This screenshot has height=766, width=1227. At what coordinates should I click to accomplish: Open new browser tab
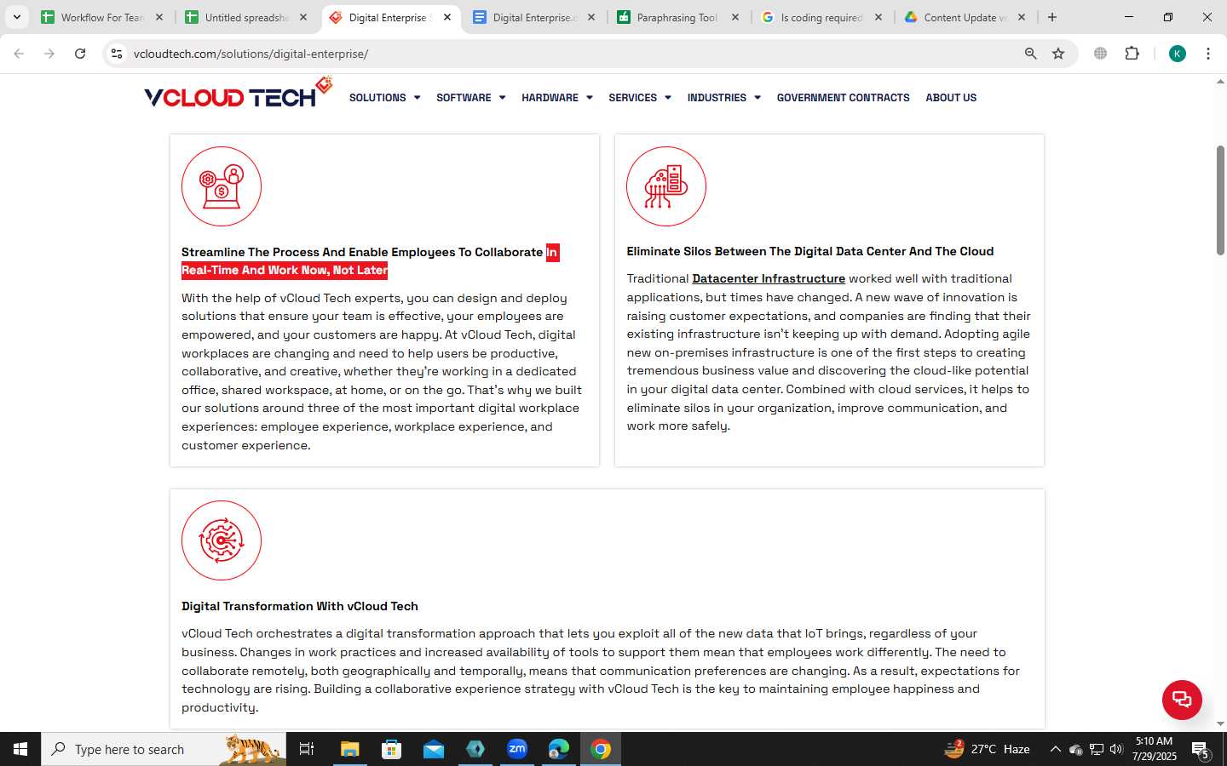coord(1052,17)
